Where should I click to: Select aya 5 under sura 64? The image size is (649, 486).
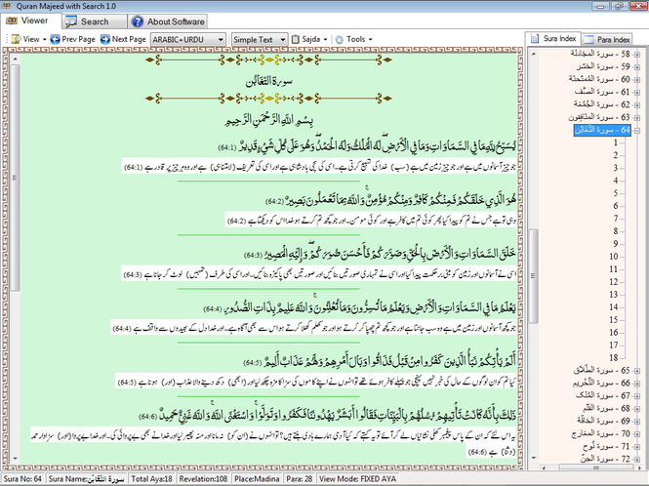[x=616, y=193]
